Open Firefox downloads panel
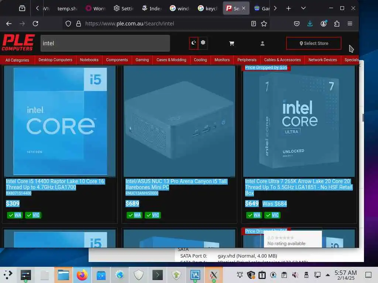The height and width of the screenshot is (283, 378). point(310,24)
